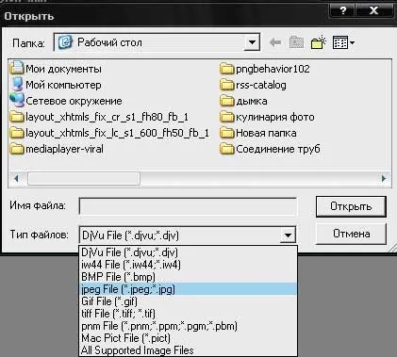This screenshot has width=397, height=357.
Task: Select the дымка folder
Action: [x=243, y=101]
